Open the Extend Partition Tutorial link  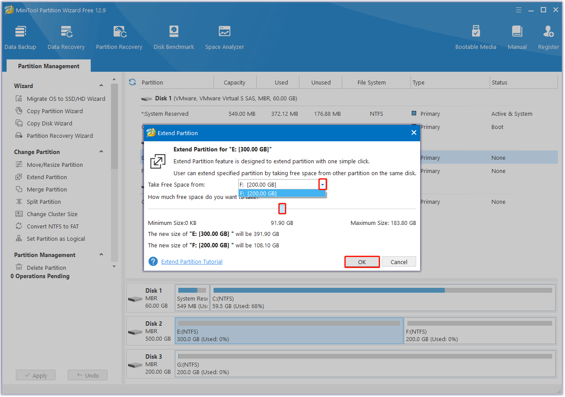[192, 261]
